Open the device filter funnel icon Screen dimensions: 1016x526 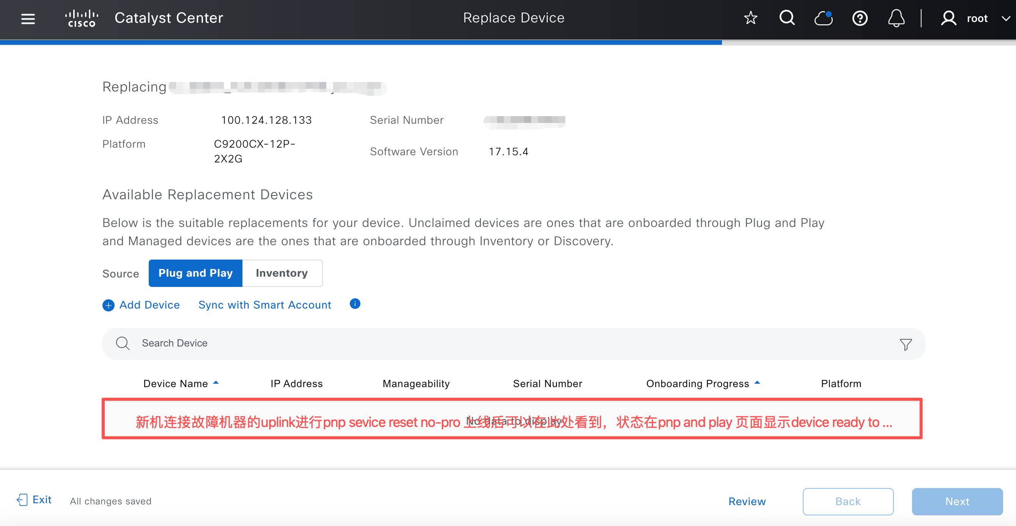(906, 344)
